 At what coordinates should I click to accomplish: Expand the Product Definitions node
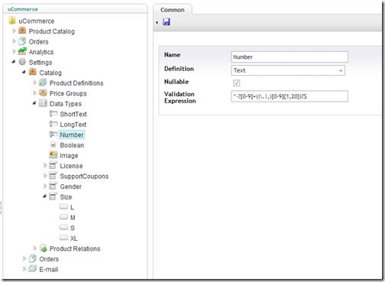coord(35,83)
